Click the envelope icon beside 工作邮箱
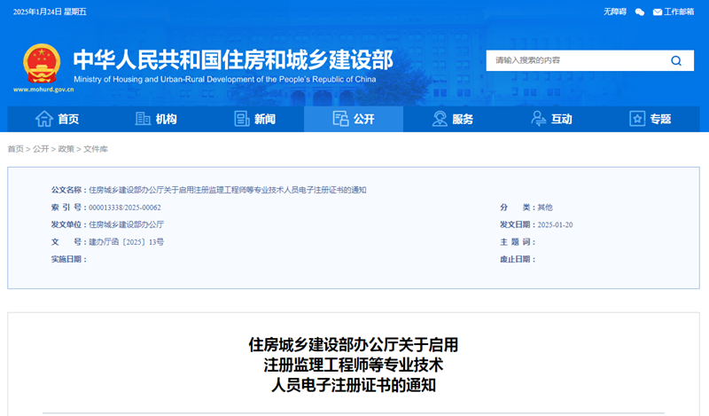Viewport: 709px width, 416px height. [657, 12]
